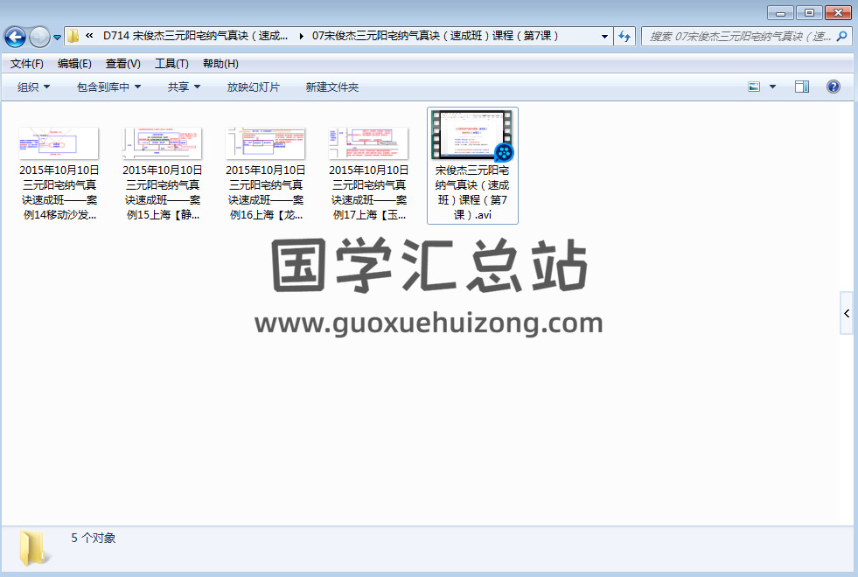Click the folder icon in address bar
The height and width of the screenshot is (577, 858).
point(73,36)
